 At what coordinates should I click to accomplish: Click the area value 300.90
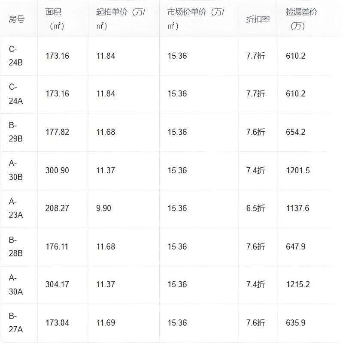[x=57, y=170]
